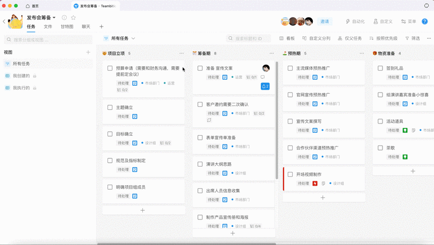Image resolution: width=434 pixels, height=245 pixels.
Task: Check the 主题确立 task checkbox
Action: pyautogui.click(x=110, y=107)
